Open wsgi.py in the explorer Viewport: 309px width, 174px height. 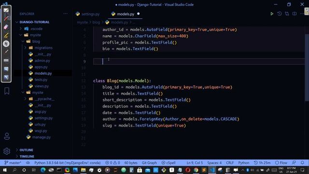coord(41,131)
